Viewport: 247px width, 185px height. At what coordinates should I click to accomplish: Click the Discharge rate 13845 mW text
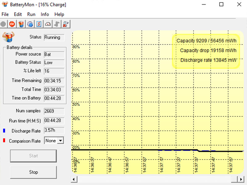[x=208, y=60]
